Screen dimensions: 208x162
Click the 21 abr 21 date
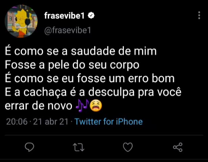(51, 122)
